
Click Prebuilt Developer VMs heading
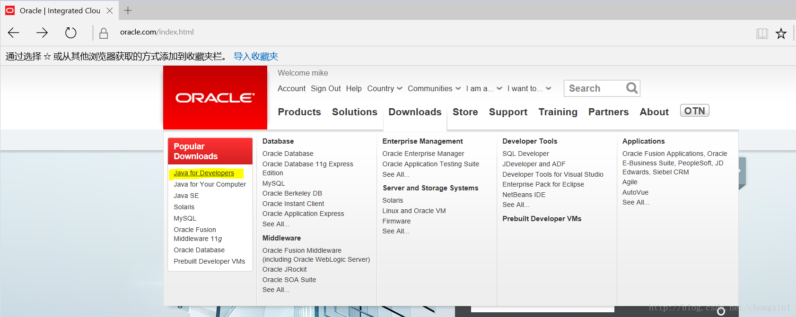(x=542, y=219)
